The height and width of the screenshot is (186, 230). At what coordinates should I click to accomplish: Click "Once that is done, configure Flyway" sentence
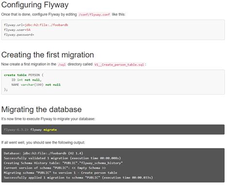coord(63,15)
